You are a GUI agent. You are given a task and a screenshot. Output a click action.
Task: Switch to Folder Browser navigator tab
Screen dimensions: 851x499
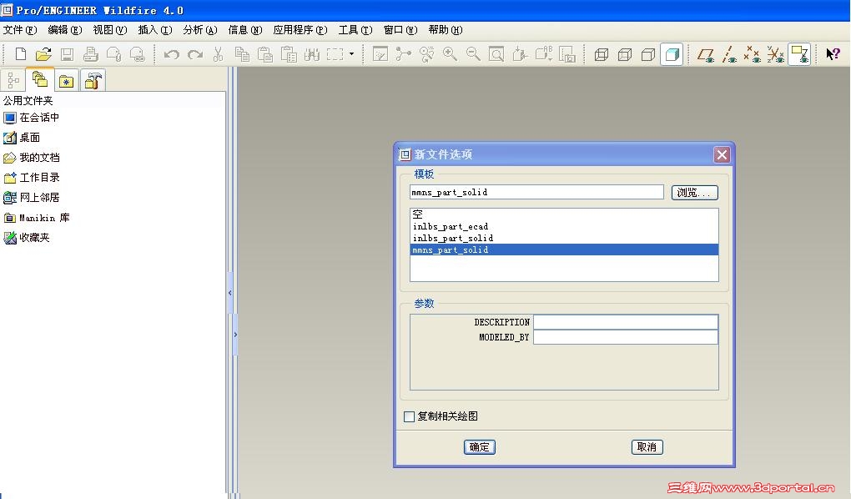coord(39,80)
